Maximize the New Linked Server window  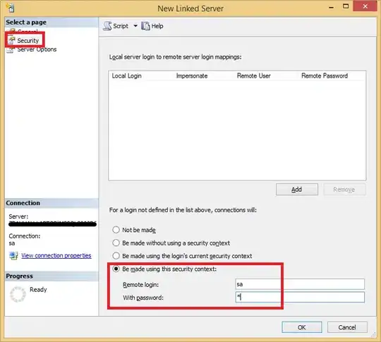click(x=345, y=6)
